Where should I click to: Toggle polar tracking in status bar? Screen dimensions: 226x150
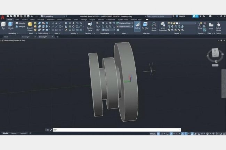tap(171, 134)
